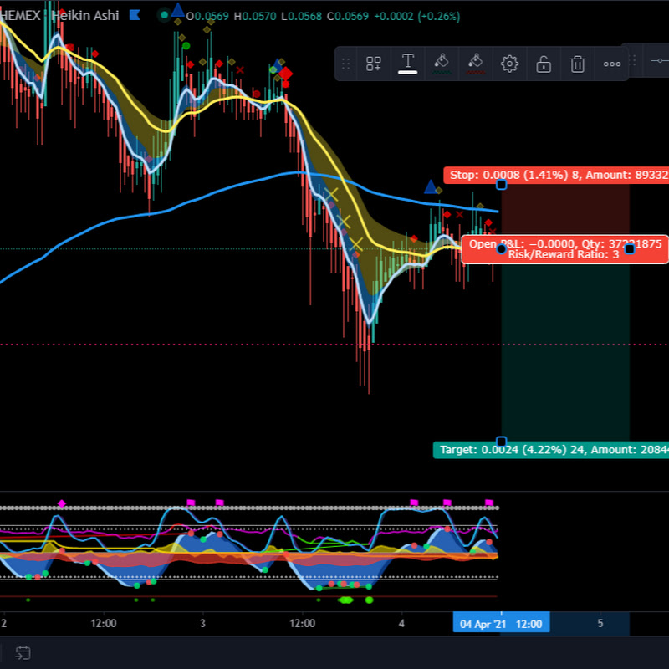
Task: Open the three-dots more options menu
Action: (x=612, y=64)
